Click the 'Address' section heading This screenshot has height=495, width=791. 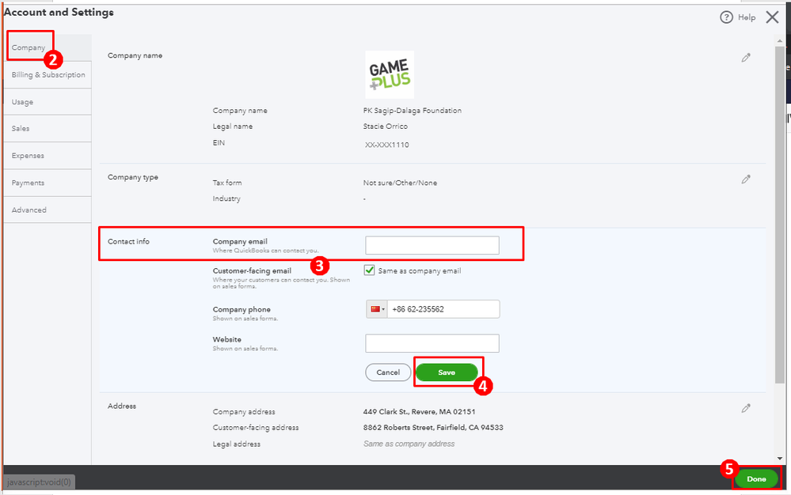click(x=122, y=406)
